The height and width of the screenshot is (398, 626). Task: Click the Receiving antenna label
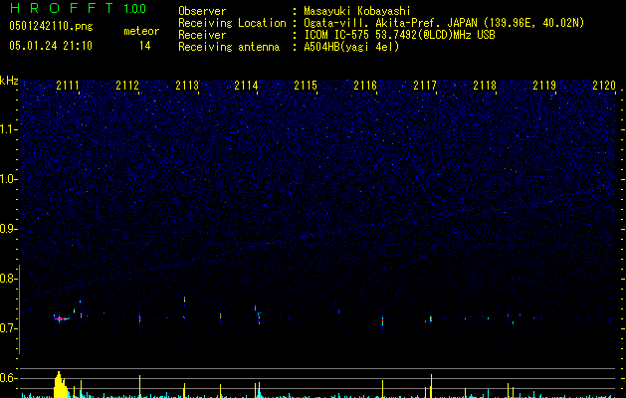(229, 47)
